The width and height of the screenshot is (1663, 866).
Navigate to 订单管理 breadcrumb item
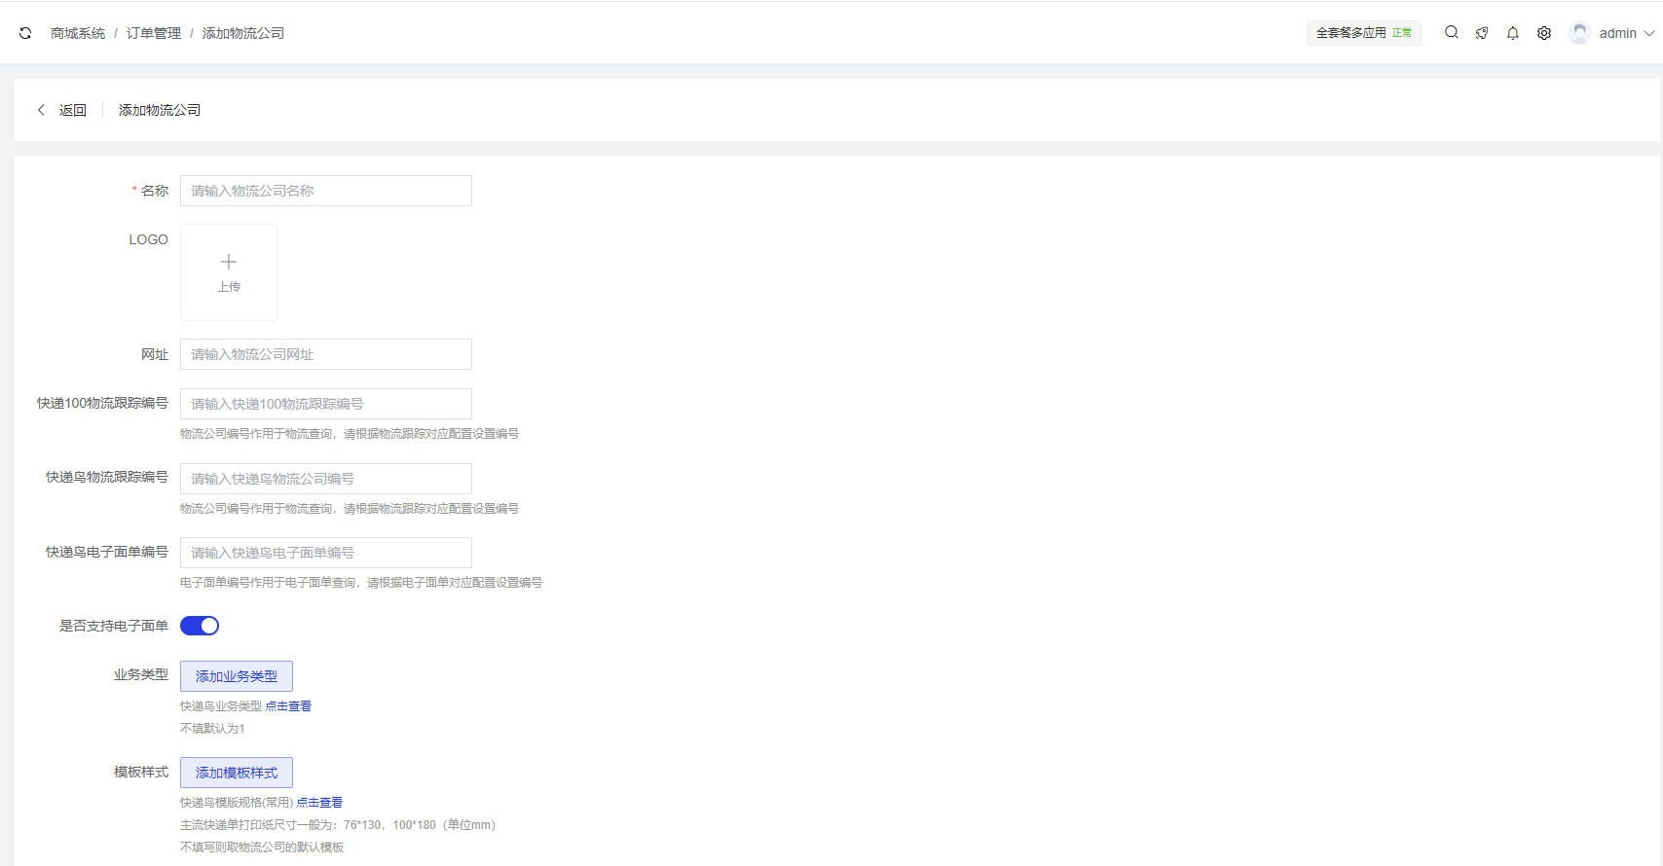(x=154, y=33)
